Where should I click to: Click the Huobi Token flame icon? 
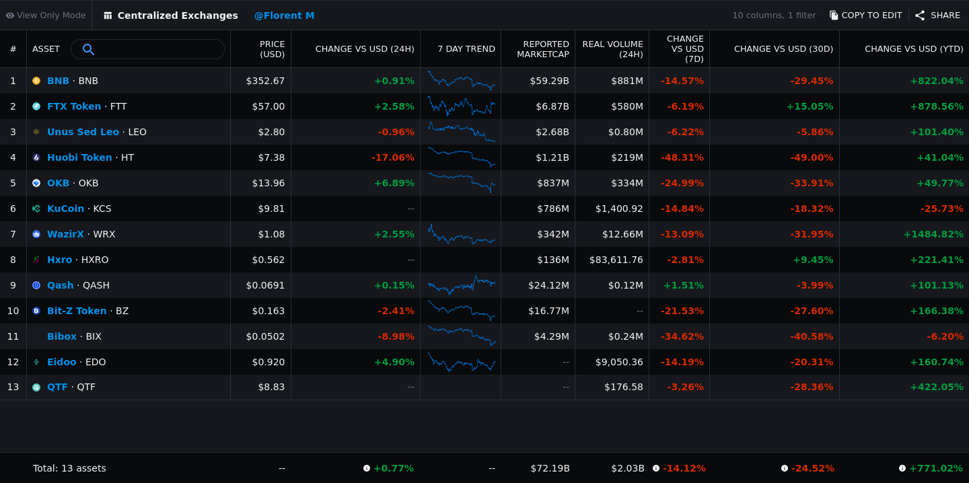[x=36, y=157]
